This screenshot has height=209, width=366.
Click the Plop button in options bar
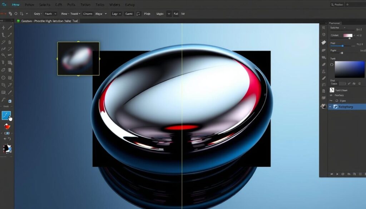point(147,14)
